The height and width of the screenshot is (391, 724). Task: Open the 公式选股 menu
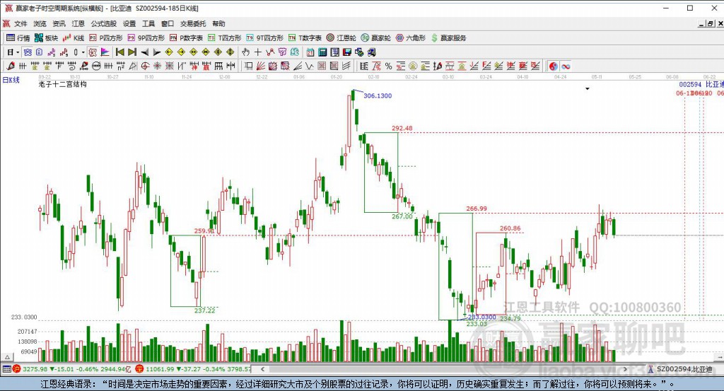[103, 23]
